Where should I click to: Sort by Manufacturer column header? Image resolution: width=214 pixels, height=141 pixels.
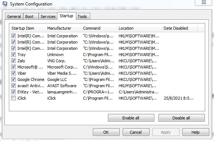click(x=63, y=28)
